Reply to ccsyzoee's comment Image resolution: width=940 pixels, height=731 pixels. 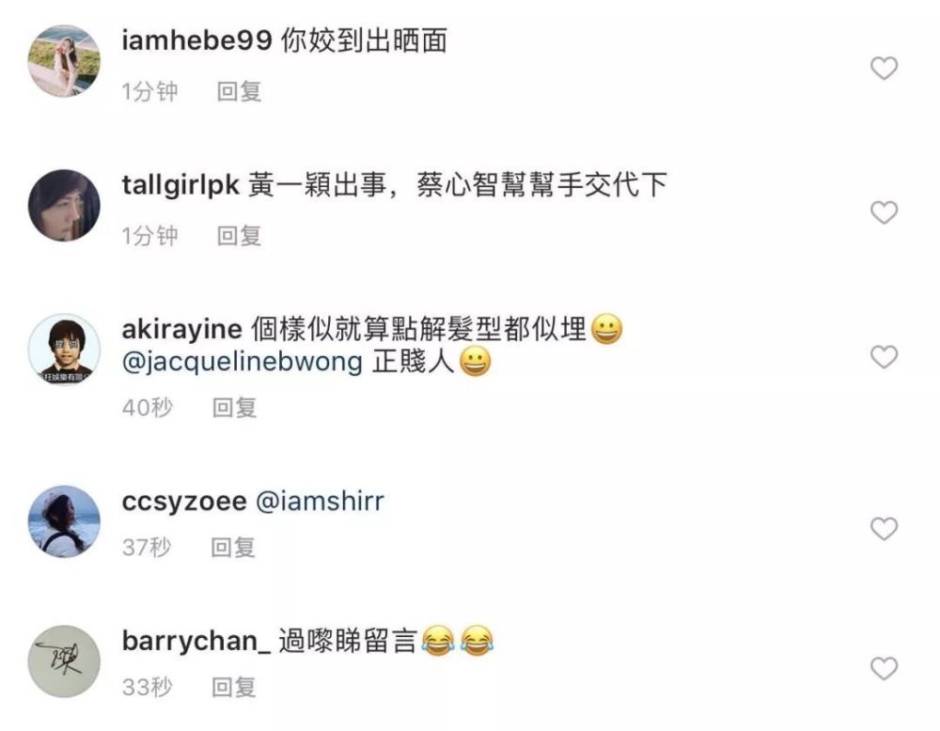click(x=232, y=548)
